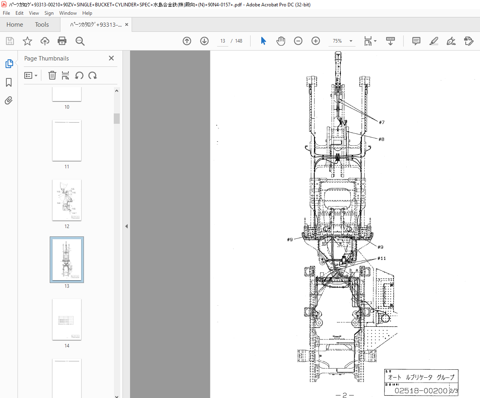This screenshot has width=480, height=398.
Task: Rotate page counterclockwise
Action: (79, 75)
